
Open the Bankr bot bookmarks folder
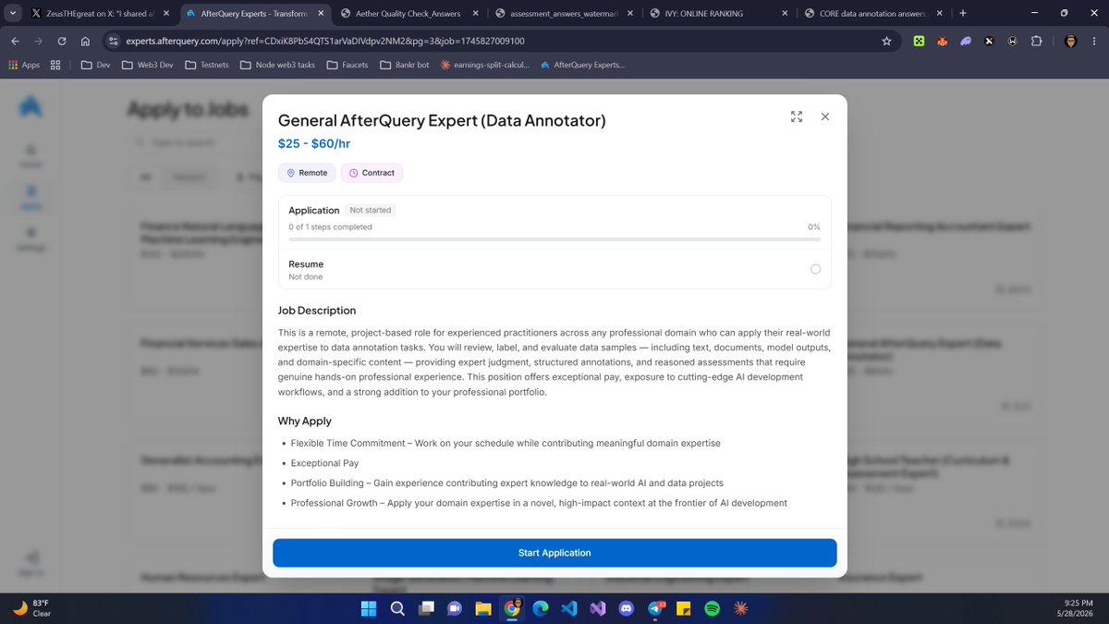pyautogui.click(x=405, y=65)
